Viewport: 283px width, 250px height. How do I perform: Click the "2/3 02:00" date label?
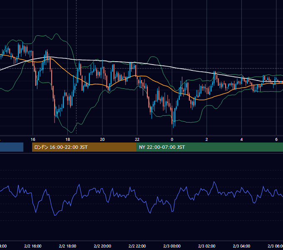pyautogui.click(x=207, y=246)
